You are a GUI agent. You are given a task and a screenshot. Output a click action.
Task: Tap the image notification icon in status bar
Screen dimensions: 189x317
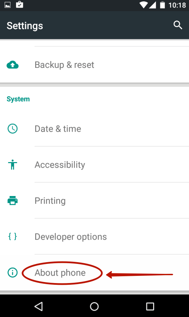click(8, 5)
